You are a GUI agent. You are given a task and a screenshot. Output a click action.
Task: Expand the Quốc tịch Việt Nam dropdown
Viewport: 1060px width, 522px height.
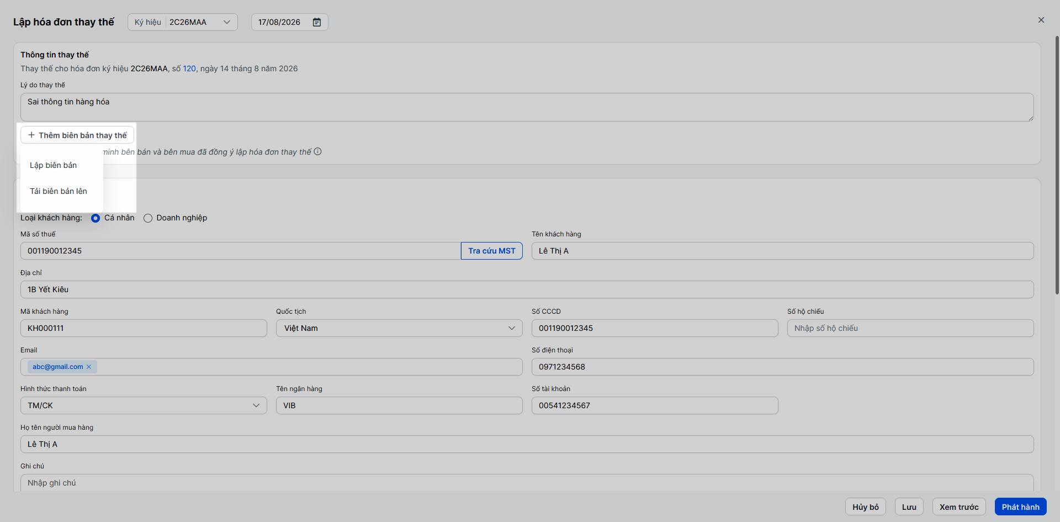click(x=399, y=328)
